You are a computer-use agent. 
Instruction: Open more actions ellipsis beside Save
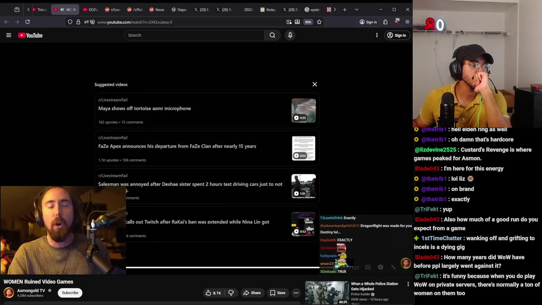(x=296, y=293)
